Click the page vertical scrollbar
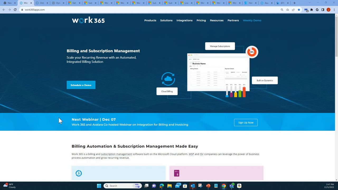338x190 pixels. pyautogui.click(x=336, y=97)
